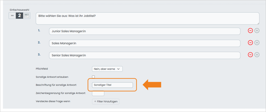Remove answer option Senior Sales Manager:in
The height and width of the screenshot is (112, 266).
tap(250, 55)
